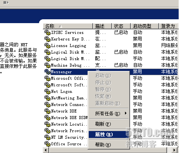Sort by the 状态 column header
The height and width of the screenshot is (153, 179).
point(121,26)
